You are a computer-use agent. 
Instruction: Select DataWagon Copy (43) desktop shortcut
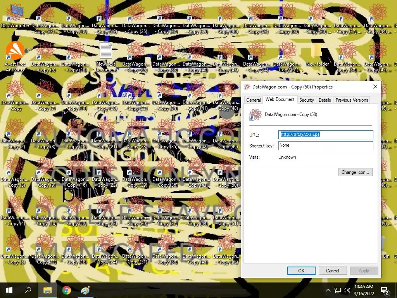click(197, 172)
